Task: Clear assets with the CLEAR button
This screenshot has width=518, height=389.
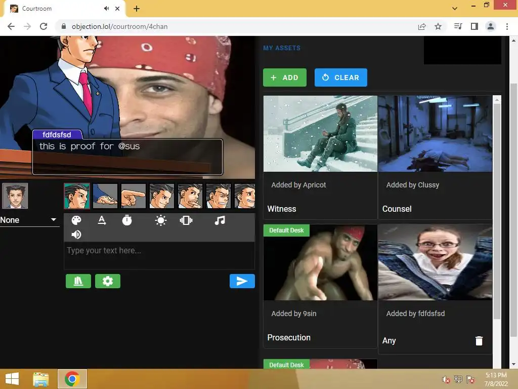Action: click(340, 77)
